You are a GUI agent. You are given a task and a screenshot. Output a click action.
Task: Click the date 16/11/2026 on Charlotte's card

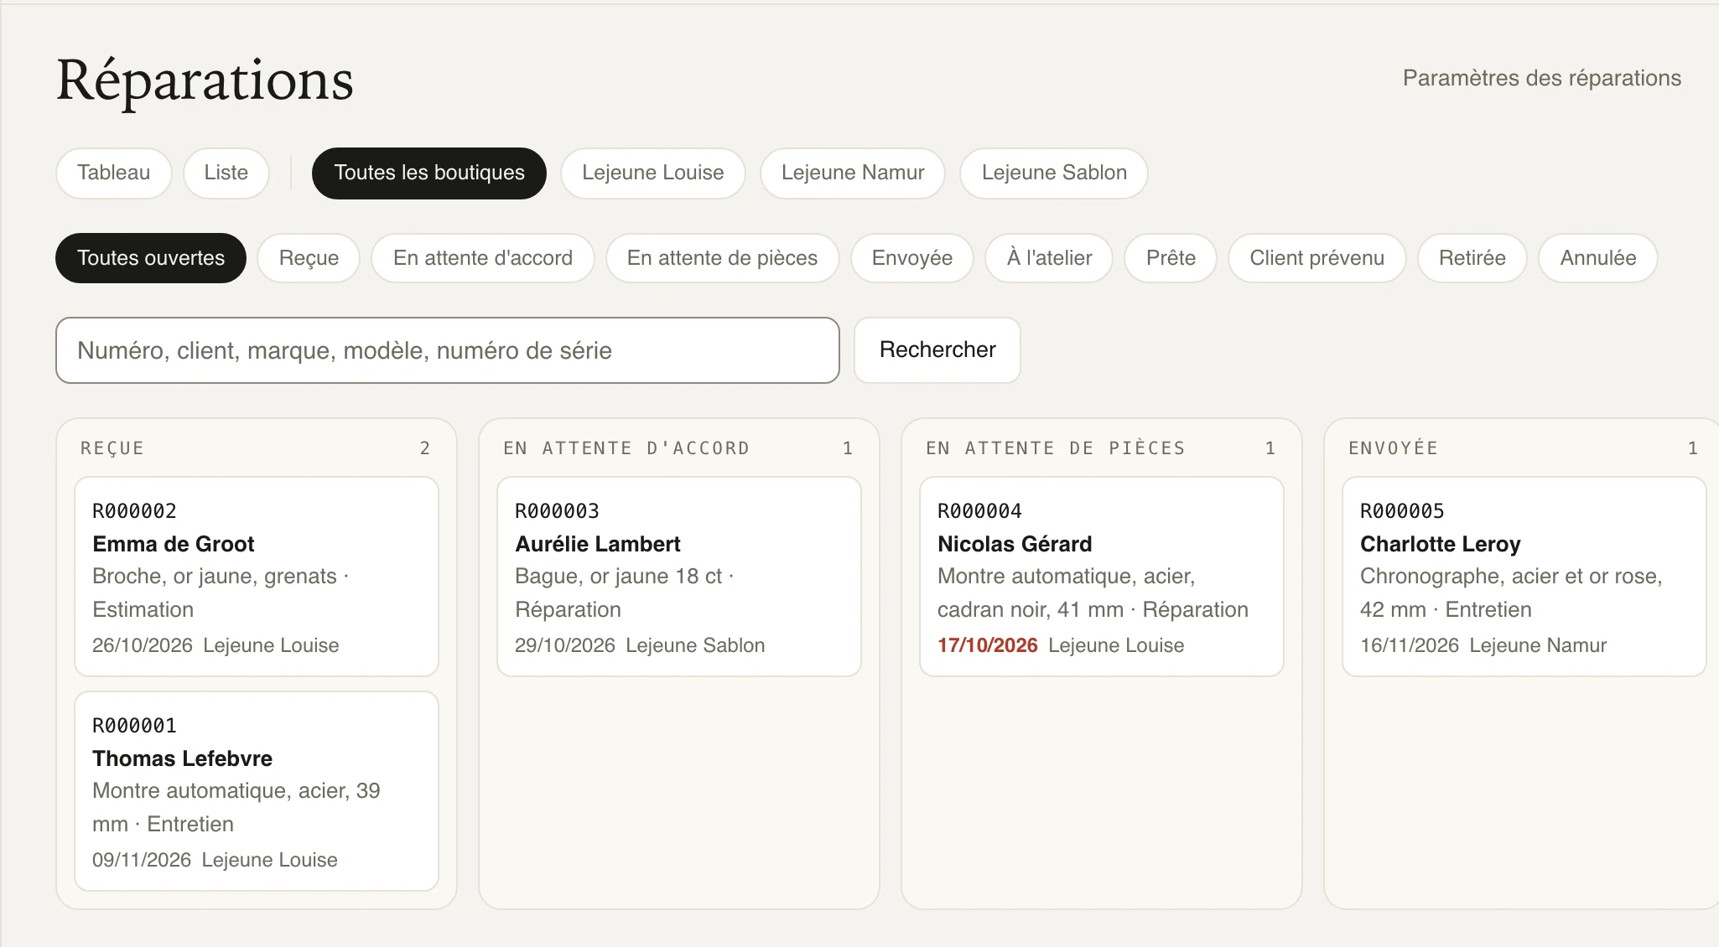pos(1410,645)
